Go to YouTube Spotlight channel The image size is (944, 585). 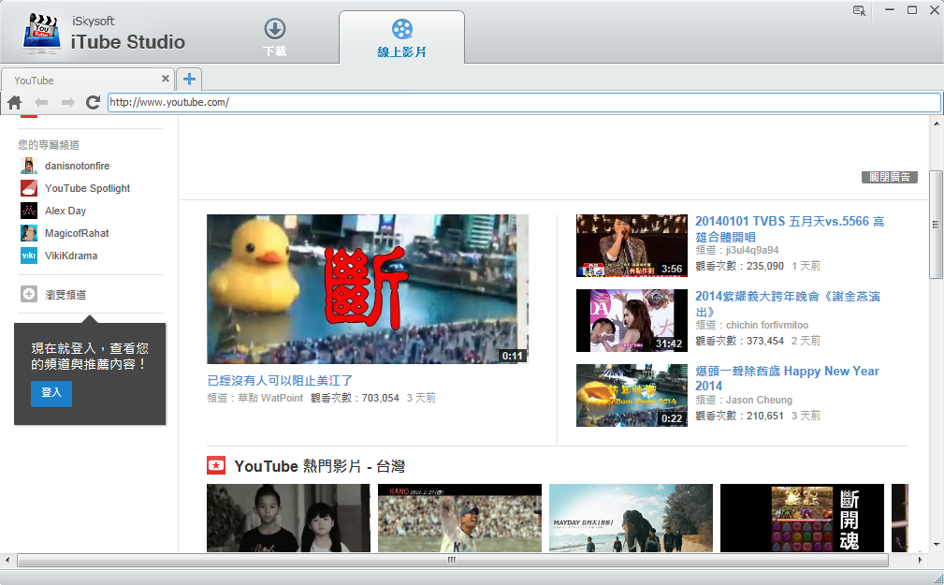pos(87,188)
